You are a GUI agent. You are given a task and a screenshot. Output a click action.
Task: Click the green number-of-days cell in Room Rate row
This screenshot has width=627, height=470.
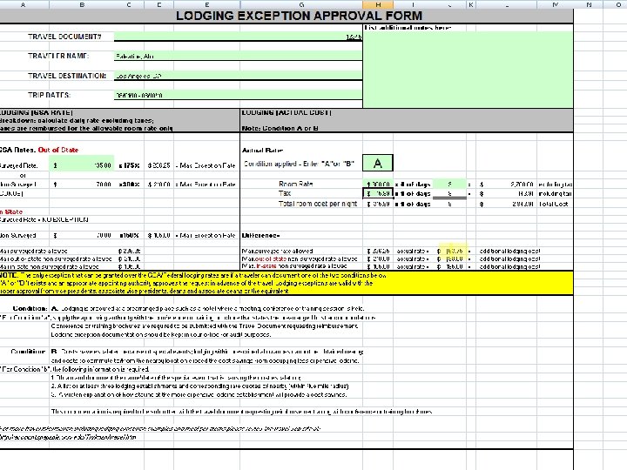(449, 184)
